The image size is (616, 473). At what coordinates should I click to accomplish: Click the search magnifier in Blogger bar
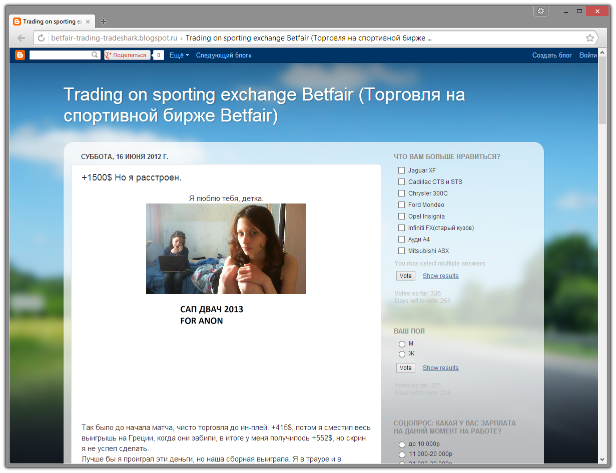click(95, 55)
